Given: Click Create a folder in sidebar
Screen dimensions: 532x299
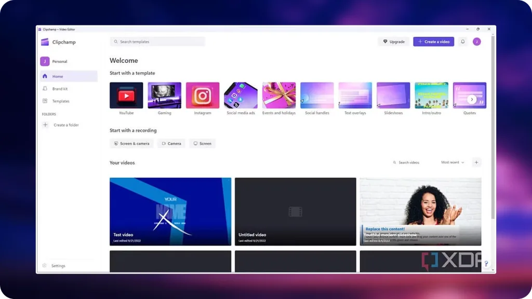Looking at the screenshot, I should point(66,125).
